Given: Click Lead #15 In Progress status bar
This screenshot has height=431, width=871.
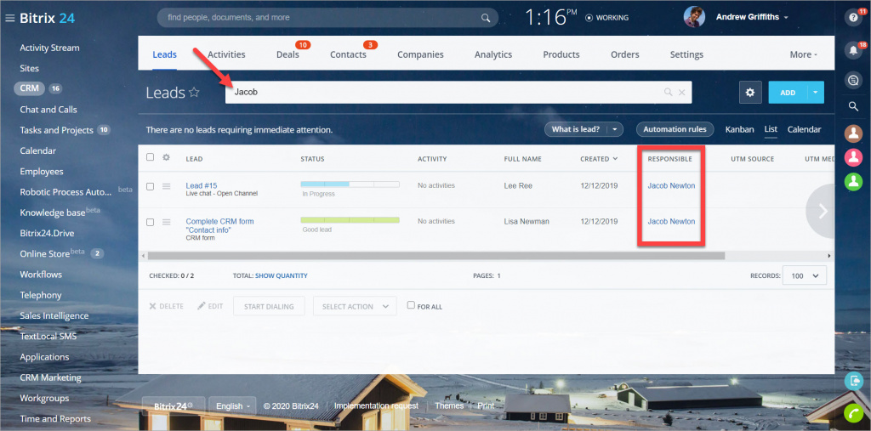Looking at the screenshot, I should point(350,184).
